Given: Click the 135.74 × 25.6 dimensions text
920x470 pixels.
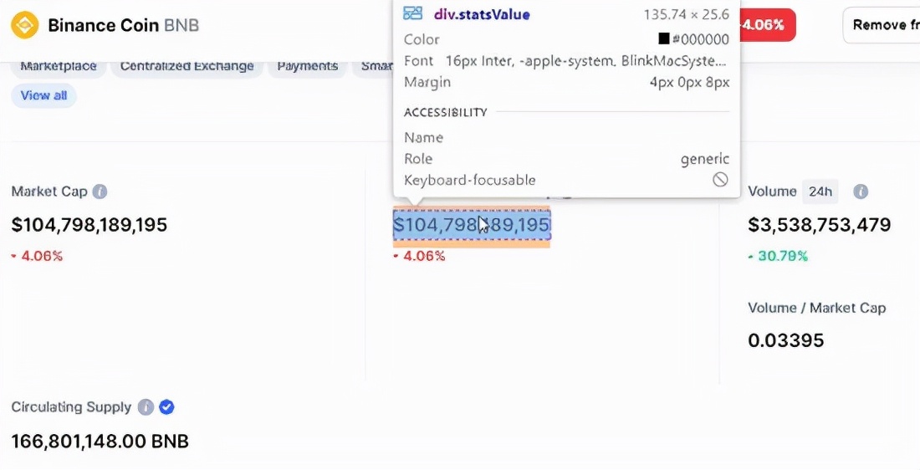Looking at the screenshot, I should click(x=687, y=14).
